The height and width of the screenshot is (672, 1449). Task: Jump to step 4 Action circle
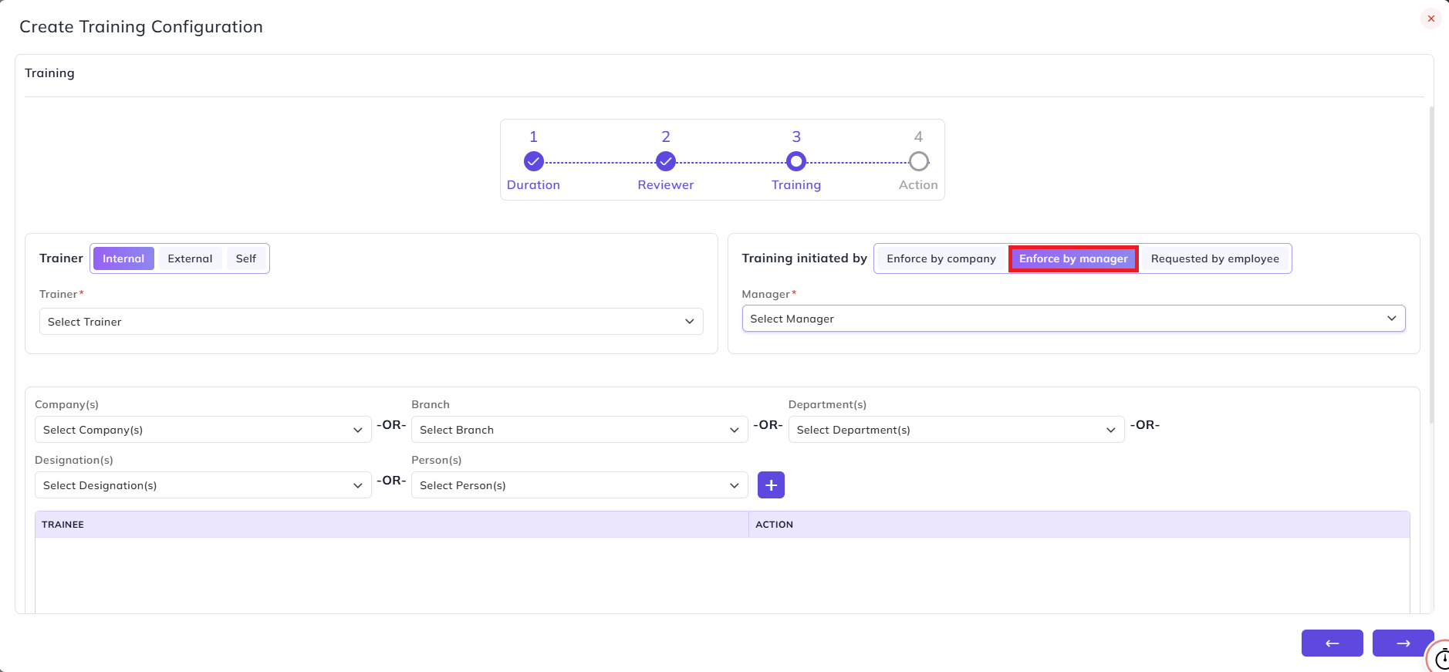pyautogui.click(x=918, y=161)
